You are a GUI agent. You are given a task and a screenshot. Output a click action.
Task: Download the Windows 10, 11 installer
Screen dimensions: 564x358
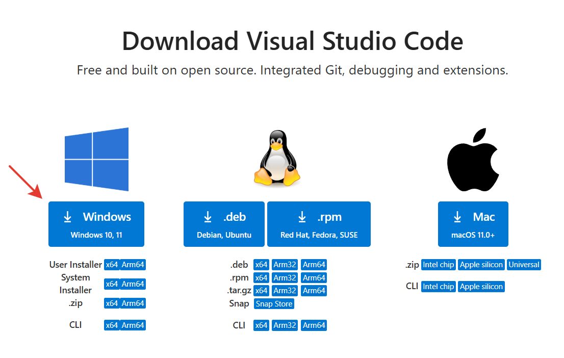[x=96, y=224]
